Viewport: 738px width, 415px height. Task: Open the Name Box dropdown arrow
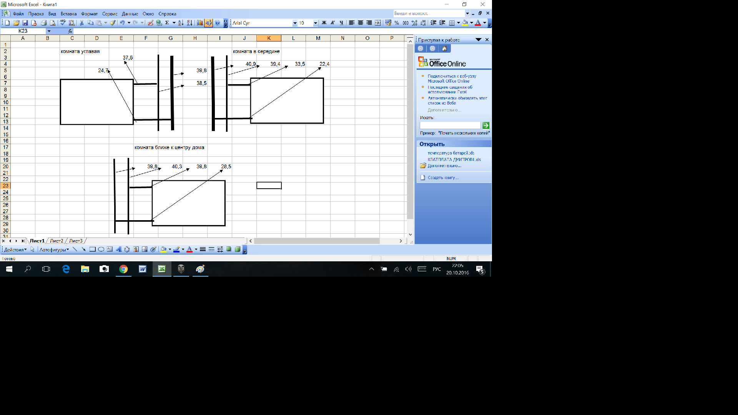point(49,31)
